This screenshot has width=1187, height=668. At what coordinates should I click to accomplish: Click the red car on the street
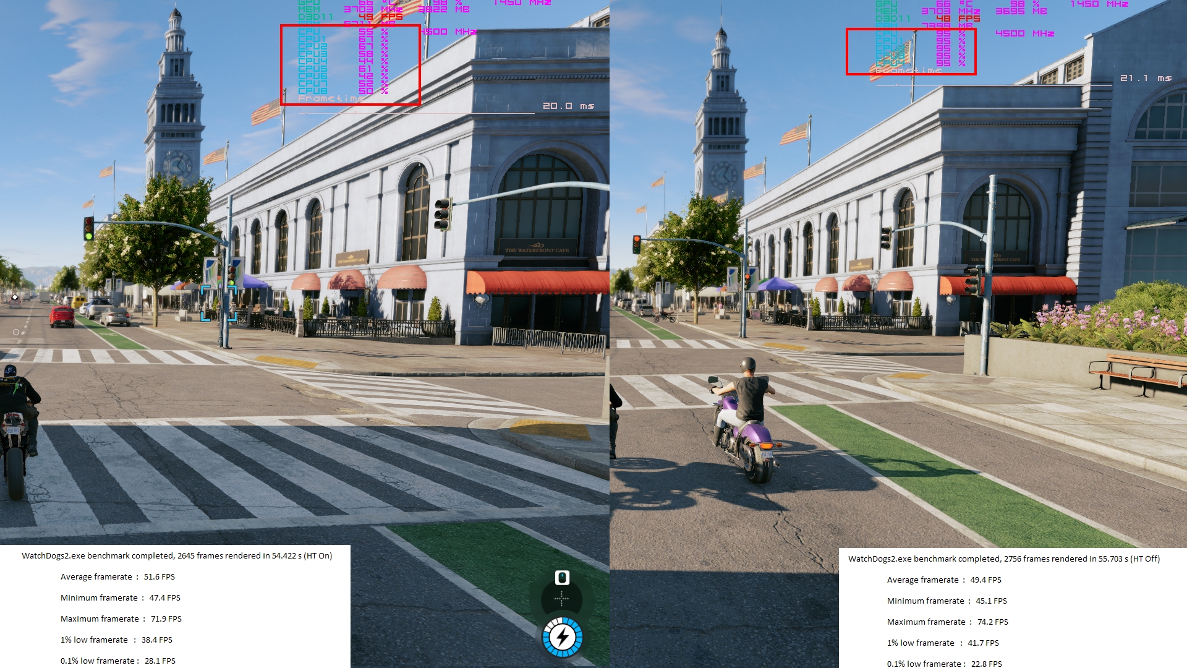(62, 315)
